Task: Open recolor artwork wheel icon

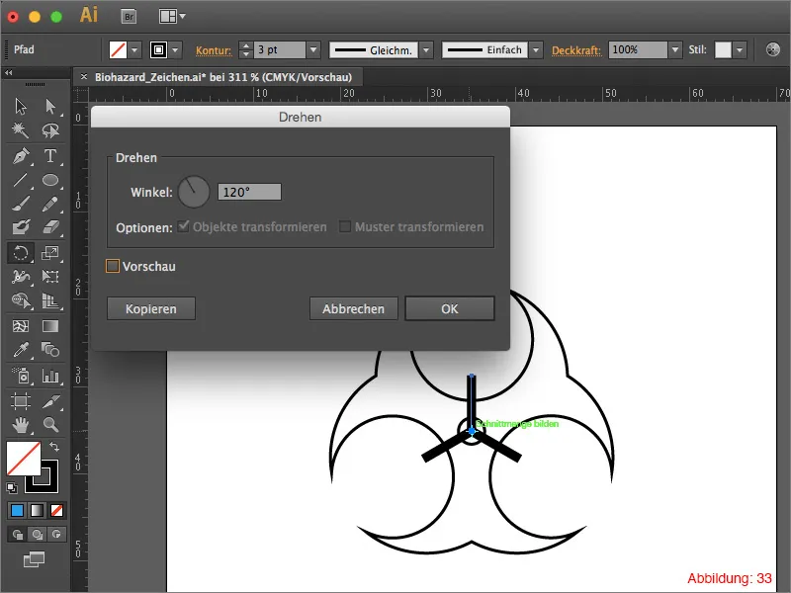Action: point(772,49)
